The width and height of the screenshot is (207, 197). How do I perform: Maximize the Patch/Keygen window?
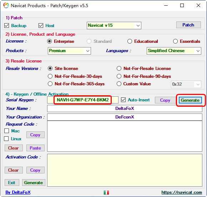(x=182, y=6)
